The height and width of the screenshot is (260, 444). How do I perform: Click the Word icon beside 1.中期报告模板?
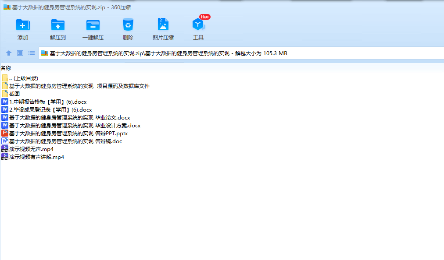4,102
